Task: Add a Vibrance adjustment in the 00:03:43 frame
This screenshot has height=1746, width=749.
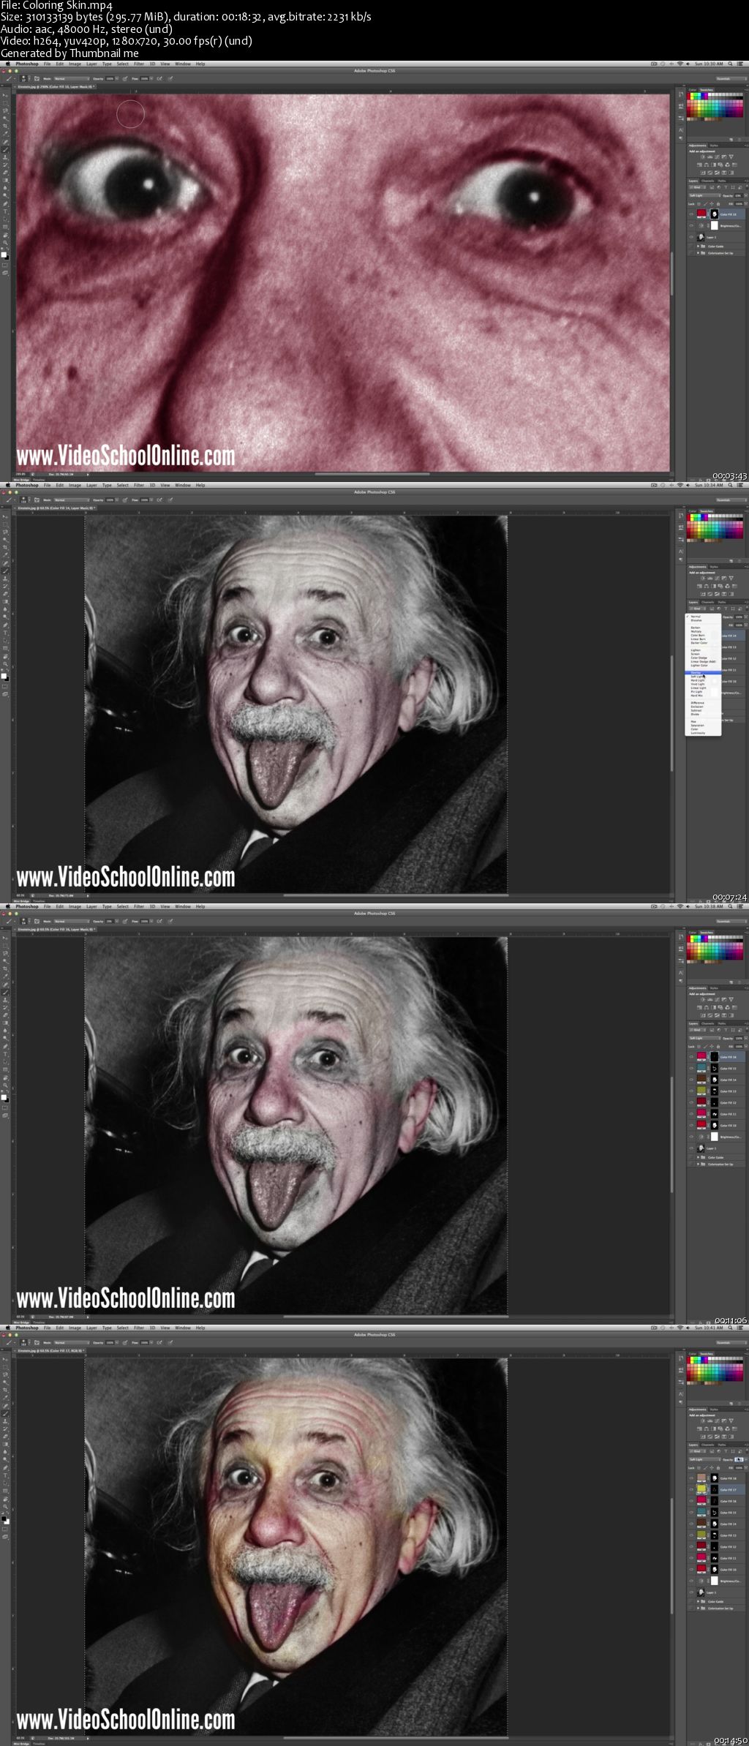Action: tap(731, 157)
